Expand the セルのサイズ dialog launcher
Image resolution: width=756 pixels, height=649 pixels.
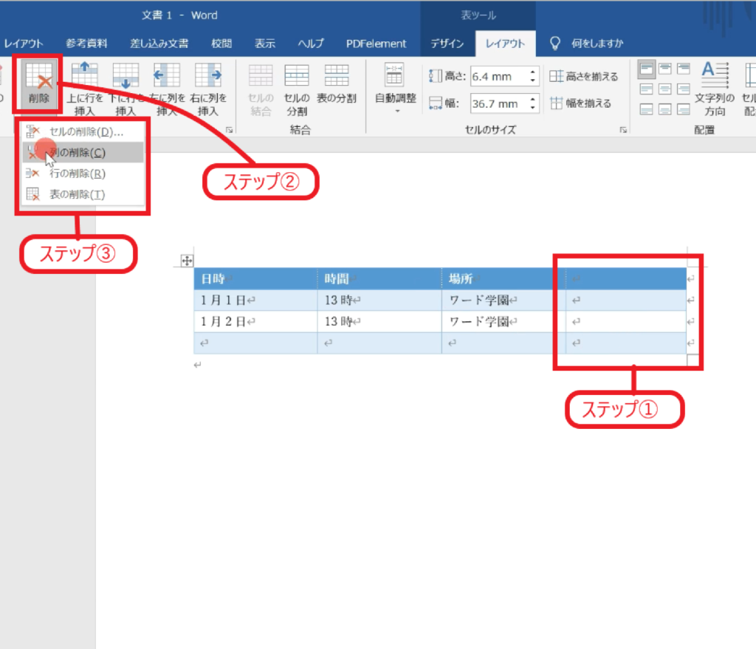click(x=624, y=130)
